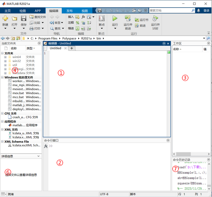Click the increase indent icon
The width and height of the screenshot is (212, 197).
pyautogui.click(x=83, y=28)
